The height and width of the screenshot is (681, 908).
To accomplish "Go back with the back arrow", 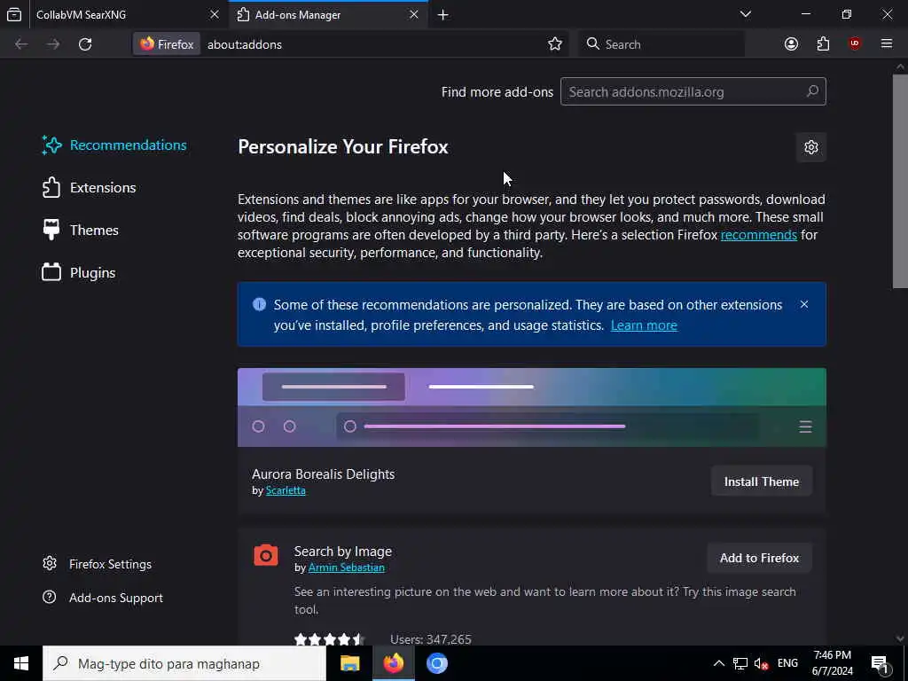I will point(21,44).
